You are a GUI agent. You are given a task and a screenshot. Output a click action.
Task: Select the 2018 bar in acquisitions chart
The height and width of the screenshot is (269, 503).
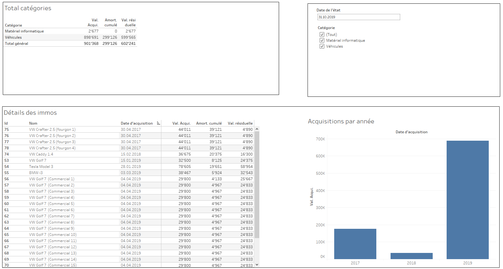click(411, 256)
